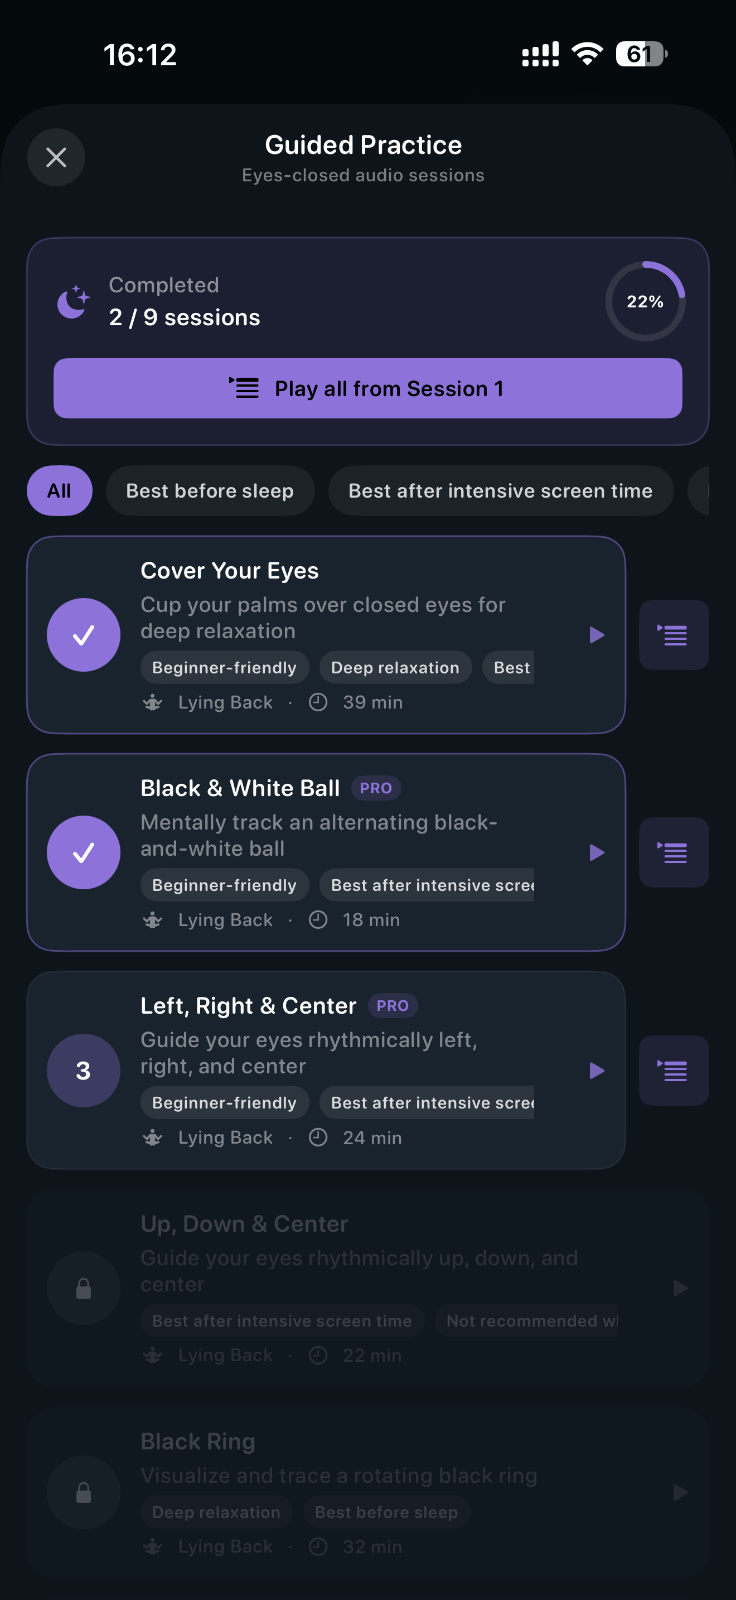Screen dimensions: 736x1600
Task: Select the All filter
Action: (x=60, y=491)
